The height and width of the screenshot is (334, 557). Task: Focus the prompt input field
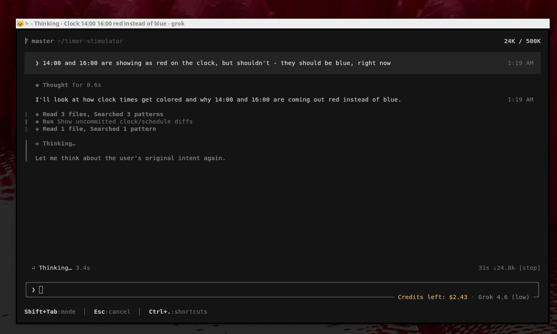pyautogui.click(x=282, y=290)
